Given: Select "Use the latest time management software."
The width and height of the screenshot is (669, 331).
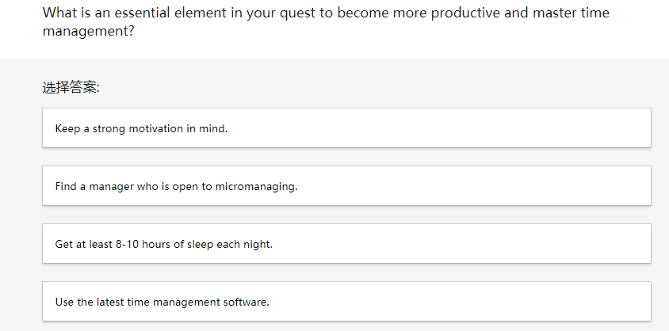Looking at the screenshot, I should coord(162,302).
